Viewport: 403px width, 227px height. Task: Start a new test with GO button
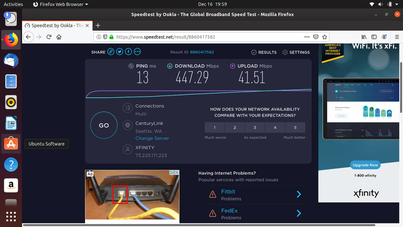coord(104,125)
